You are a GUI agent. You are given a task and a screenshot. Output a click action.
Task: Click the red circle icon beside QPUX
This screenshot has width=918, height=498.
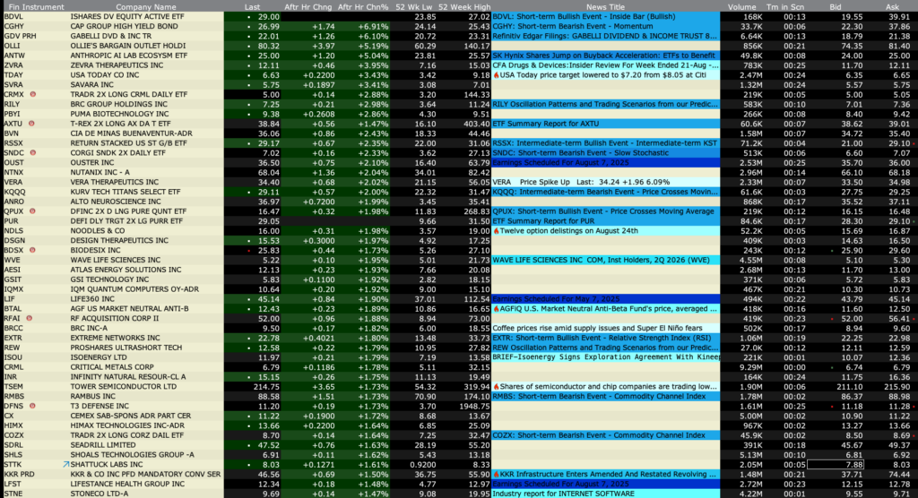(33, 211)
